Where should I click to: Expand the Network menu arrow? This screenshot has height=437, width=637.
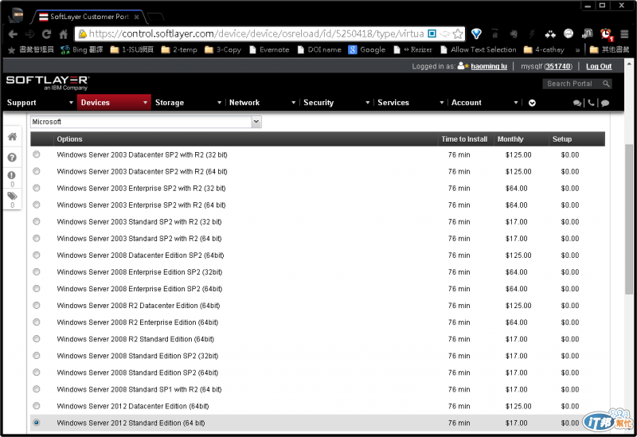click(x=293, y=103)
